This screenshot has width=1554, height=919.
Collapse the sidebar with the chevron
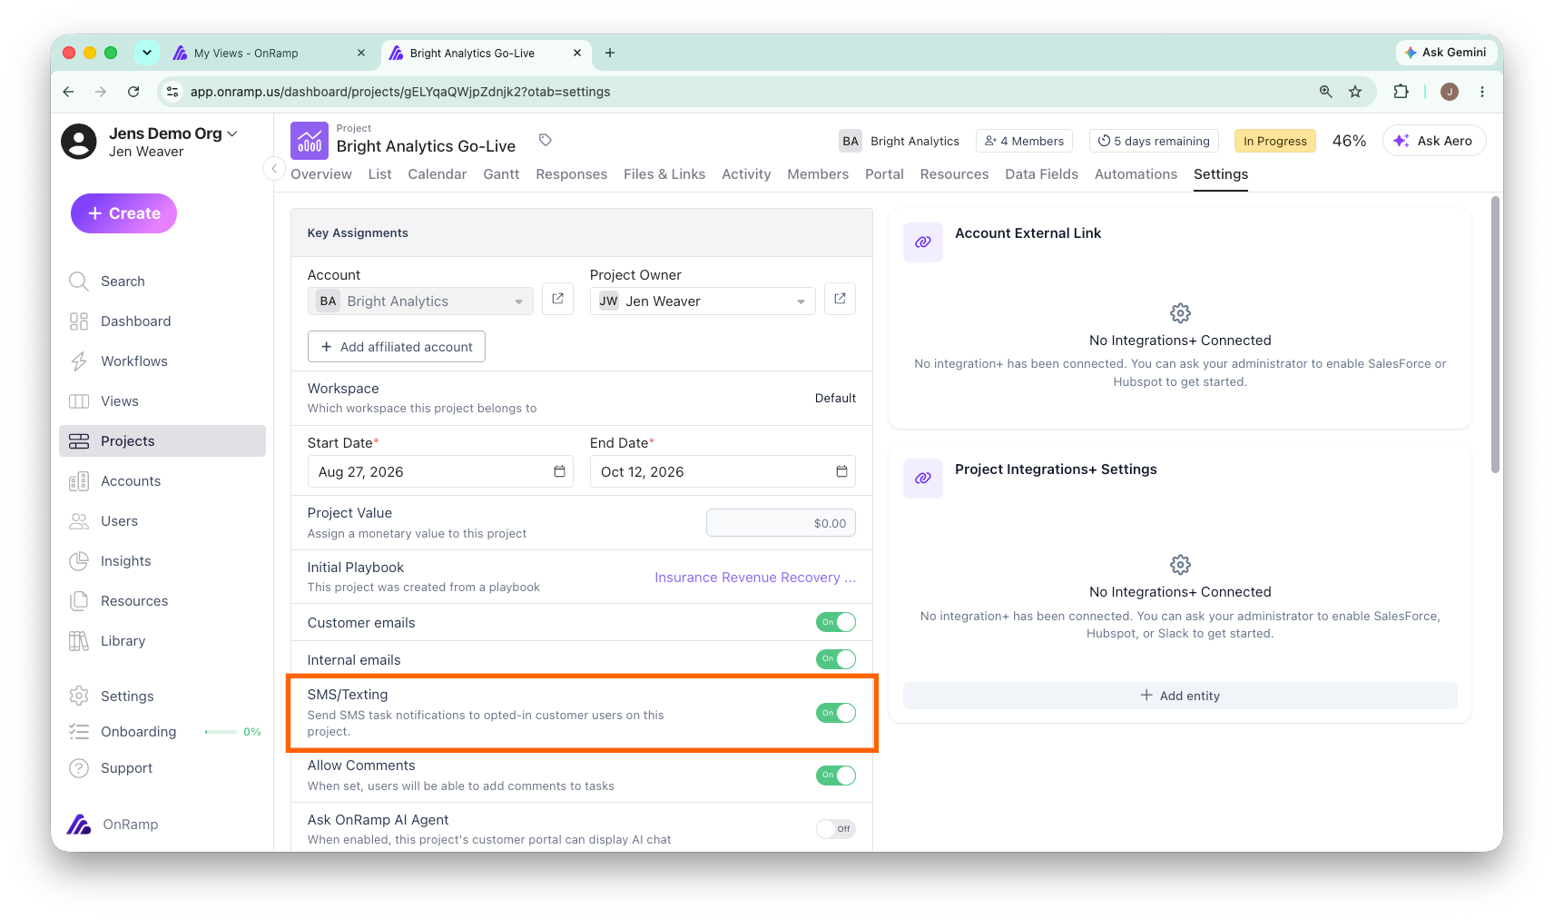coord(273,168)
